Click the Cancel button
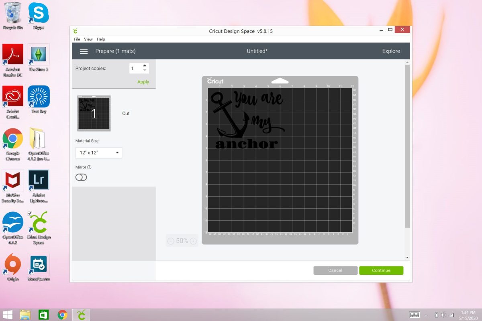This screenshot has height=321, width=482. pos(335,270)
